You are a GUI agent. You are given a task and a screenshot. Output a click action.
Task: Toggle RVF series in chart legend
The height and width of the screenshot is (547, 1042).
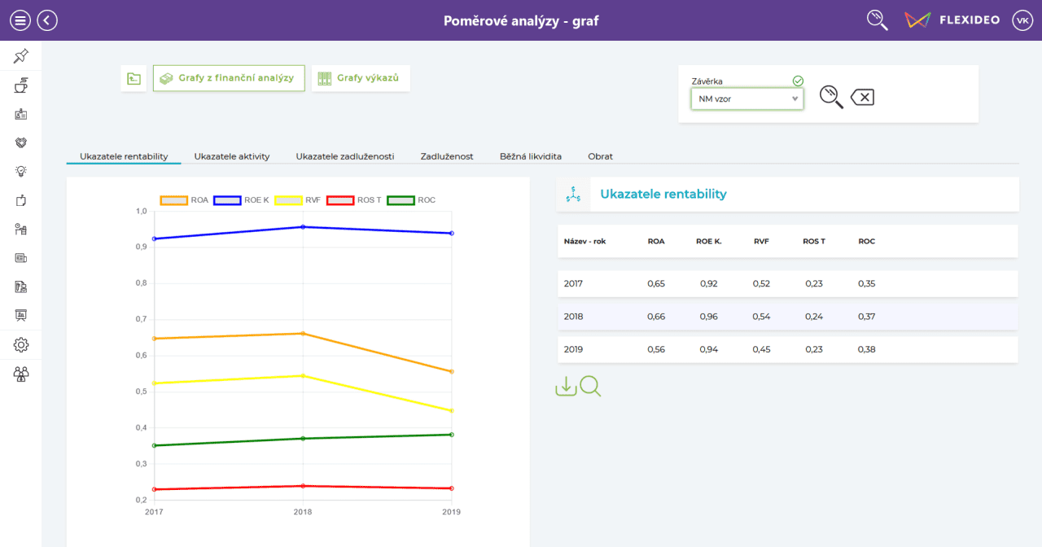tap(299, 199)
